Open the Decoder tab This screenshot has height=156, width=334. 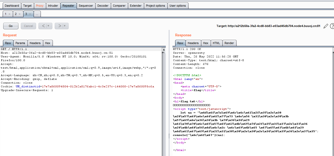103,6
